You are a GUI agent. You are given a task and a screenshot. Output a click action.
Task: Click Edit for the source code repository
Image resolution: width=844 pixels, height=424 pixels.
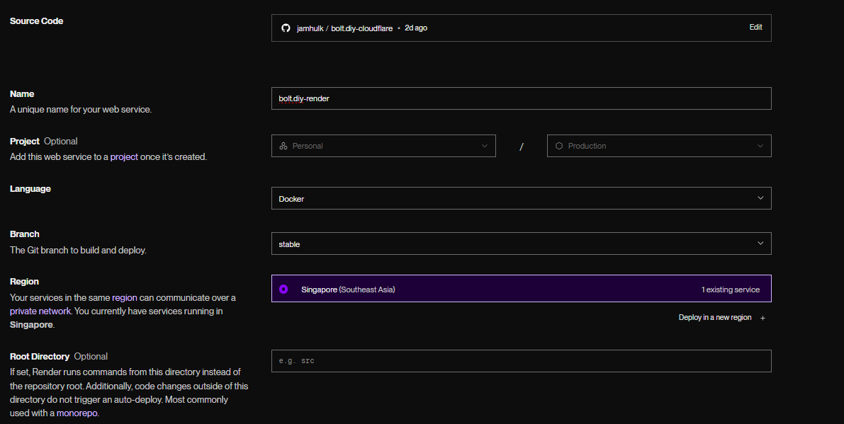(x=755, y=28)
